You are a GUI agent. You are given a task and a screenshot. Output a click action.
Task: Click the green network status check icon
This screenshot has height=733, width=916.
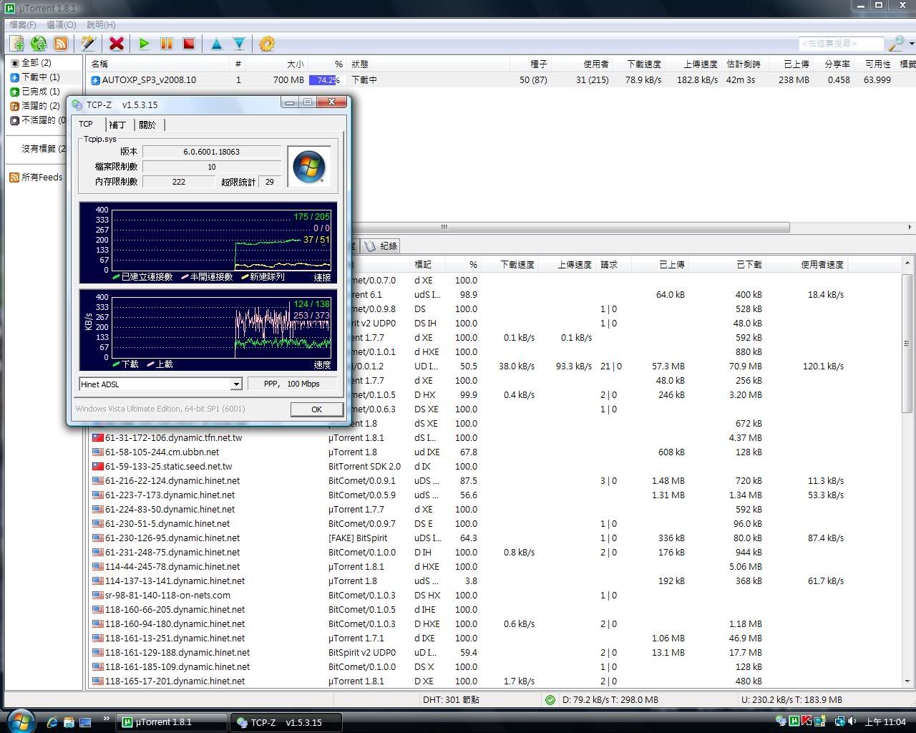coord(550,700)
